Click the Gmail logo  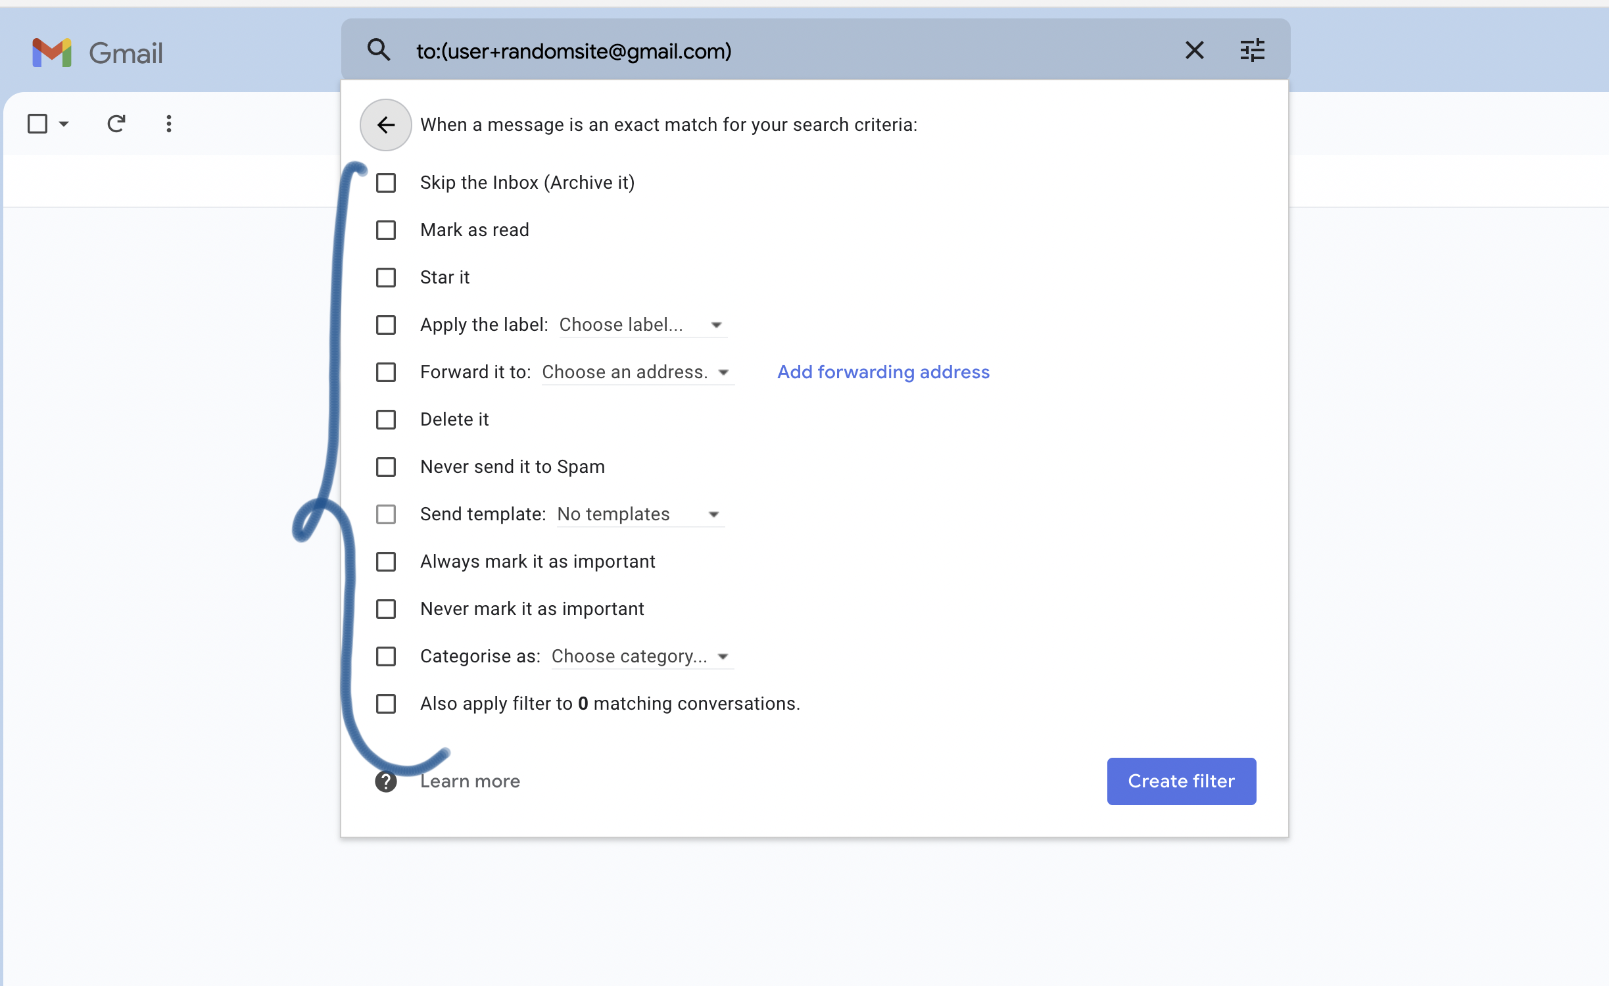[97, 53]
